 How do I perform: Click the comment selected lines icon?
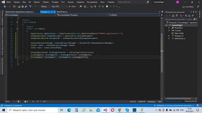coord(99,6)
